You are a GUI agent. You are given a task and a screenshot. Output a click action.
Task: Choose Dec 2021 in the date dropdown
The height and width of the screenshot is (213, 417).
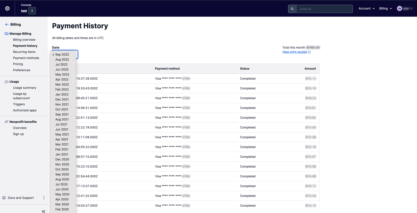pyautogui.click(x=62, y=99)
